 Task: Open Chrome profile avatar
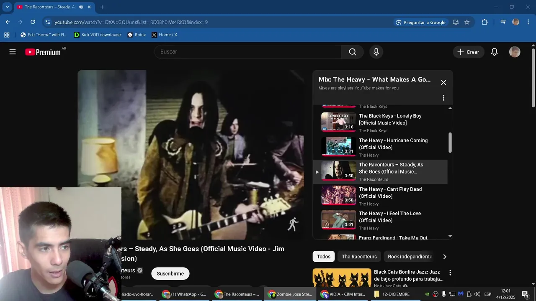pyautogui.click(x=516, y=22)
